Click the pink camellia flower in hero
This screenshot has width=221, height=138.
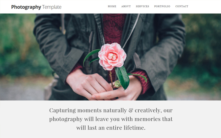[x=112, y=56]
